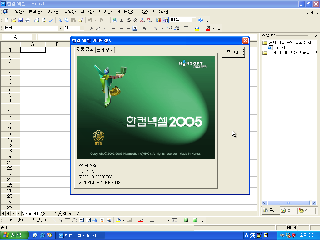Open the 데이터(D) menu
The image size is (320, 240).
125,12
